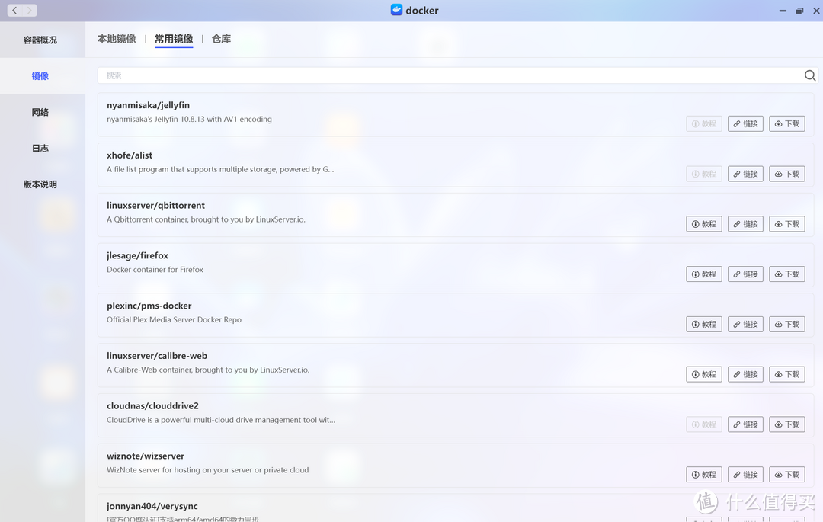Click the back arrow in title bar

tap(14, 11)
